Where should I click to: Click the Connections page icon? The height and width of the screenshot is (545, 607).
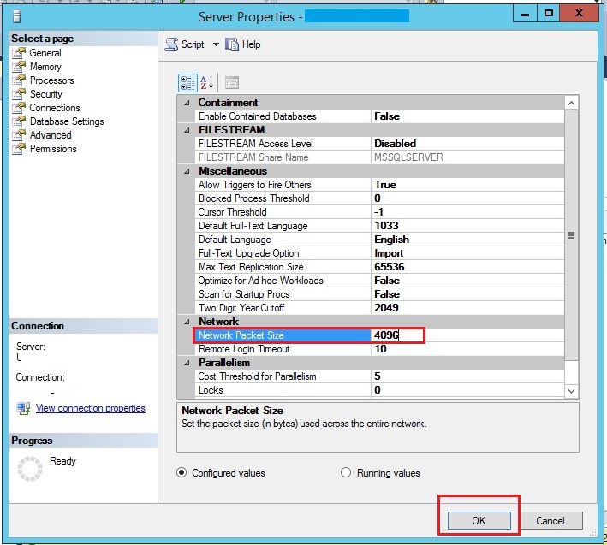pos(19,108)
